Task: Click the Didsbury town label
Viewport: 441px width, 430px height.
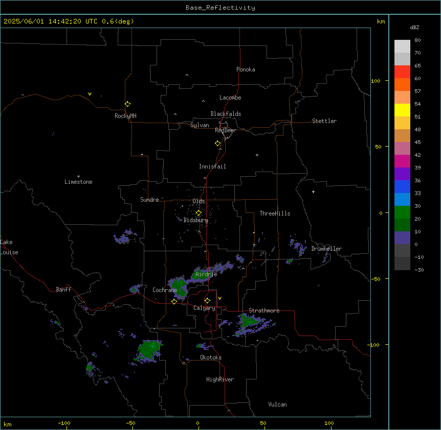Action: click(196, 220)
